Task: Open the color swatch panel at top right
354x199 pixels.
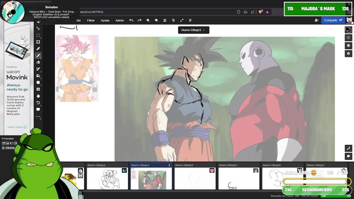Action: tap(348, 30)
